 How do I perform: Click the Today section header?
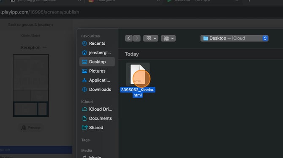point(132,54)
